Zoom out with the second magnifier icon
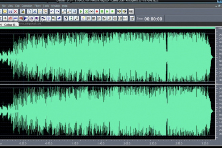This screenshot has width=222, height=148. 69,11
